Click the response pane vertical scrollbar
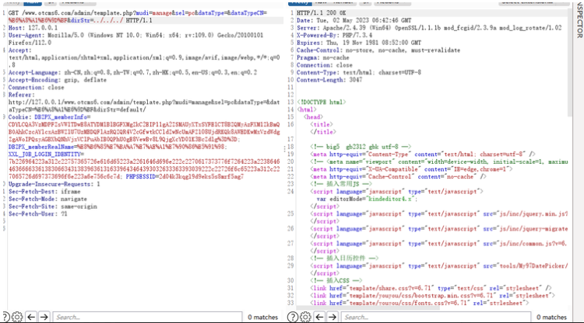The image size is (584, 323). 570,63
